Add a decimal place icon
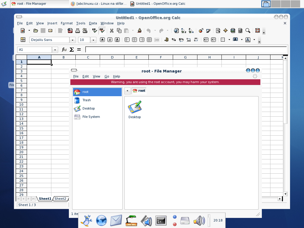 pyautogui.click(x=189, y=40)
